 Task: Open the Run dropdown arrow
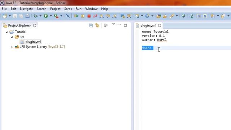(51, 16)
